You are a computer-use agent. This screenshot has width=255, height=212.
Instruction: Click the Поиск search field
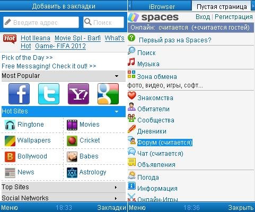pyautogui.click(x=103, y=22)
